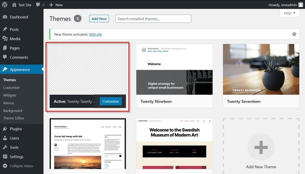Image resolution: width=305 pixels, height=174 pixels.
Task: Click the Twenty Seventeen theme name
Action: 244,102
